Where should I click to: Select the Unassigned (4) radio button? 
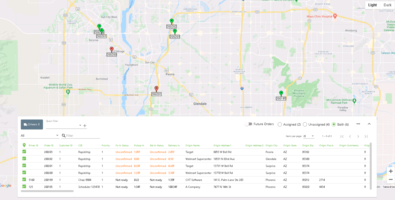tap(305, 125)
